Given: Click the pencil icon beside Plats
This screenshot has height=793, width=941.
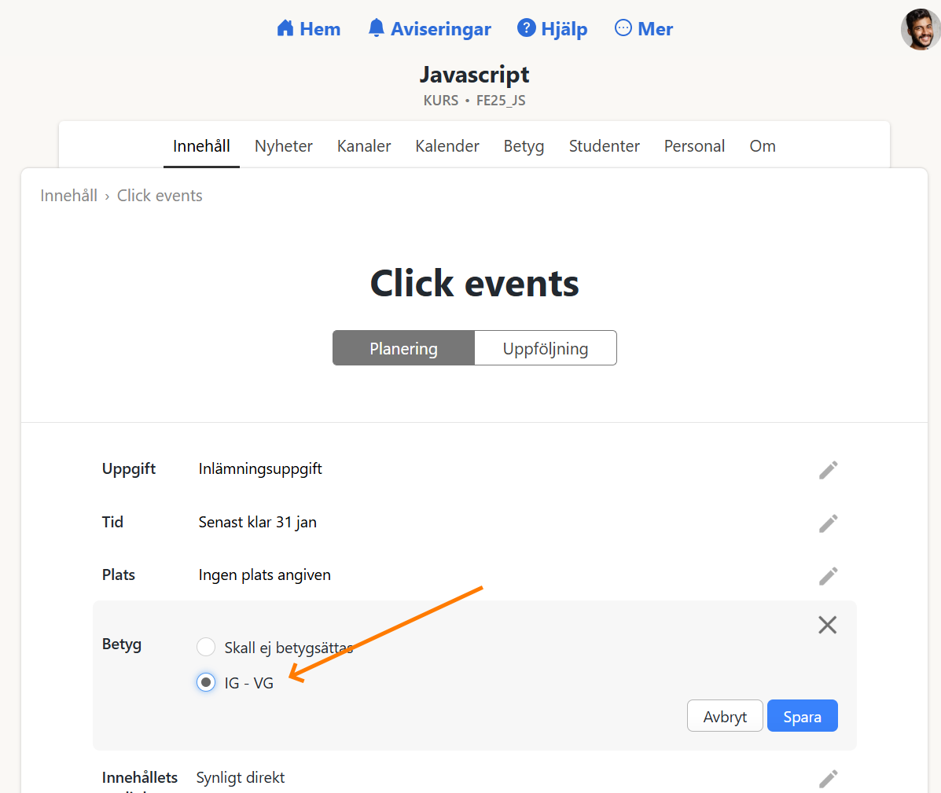Looking at the screenshot, I should click(828, 576).
